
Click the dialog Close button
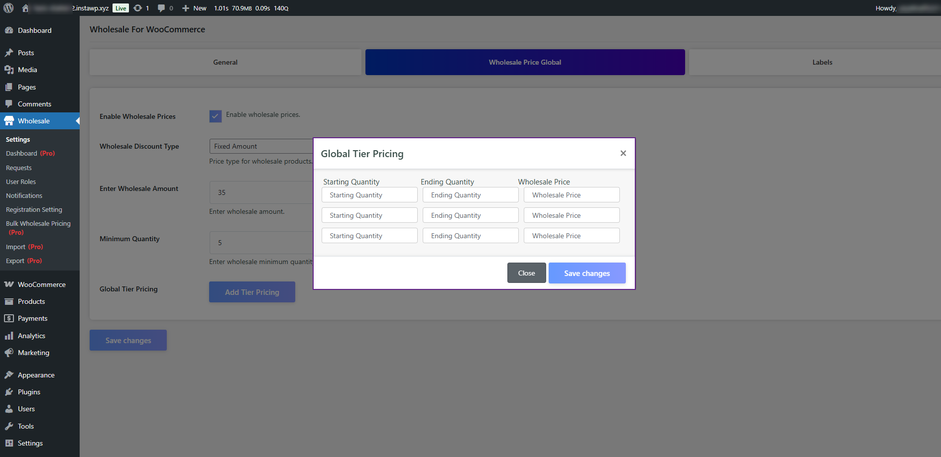click(x=527, y=273)
